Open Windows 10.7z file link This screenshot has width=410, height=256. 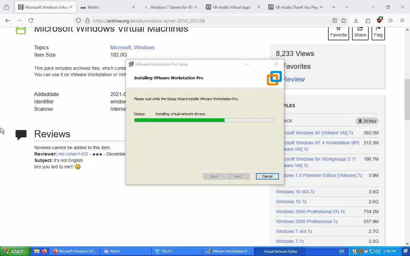click(291, 202)
